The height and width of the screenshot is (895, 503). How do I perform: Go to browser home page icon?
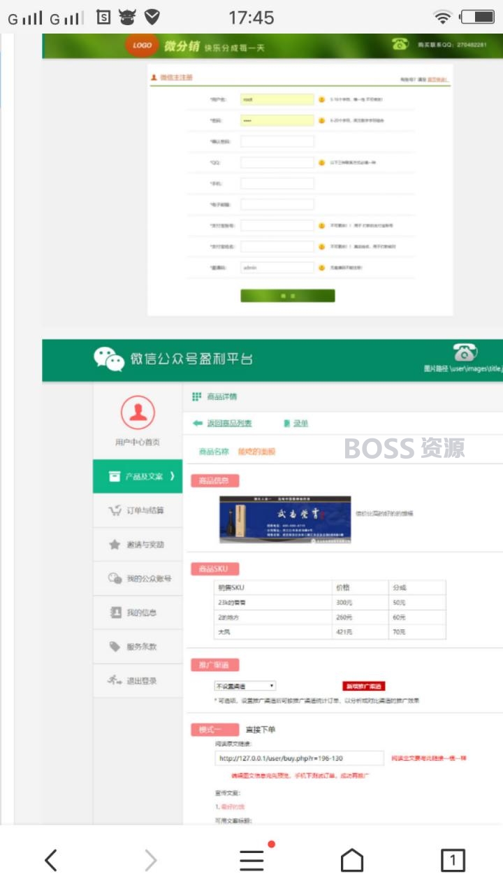coord(352,861)
